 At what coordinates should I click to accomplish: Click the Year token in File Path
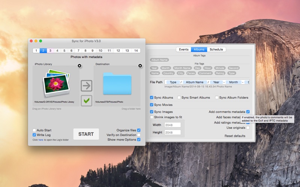[x=216, y=82]
